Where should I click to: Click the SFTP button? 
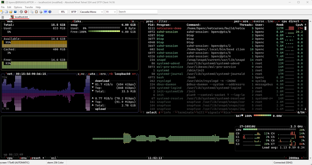[x=74, y=12]
